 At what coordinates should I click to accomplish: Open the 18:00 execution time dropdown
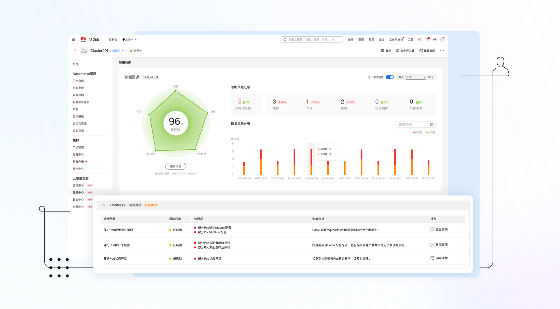pos(415,77)
